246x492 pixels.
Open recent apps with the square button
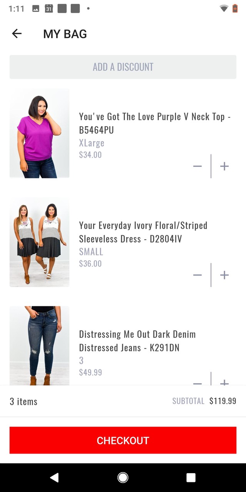coord(191,477)
